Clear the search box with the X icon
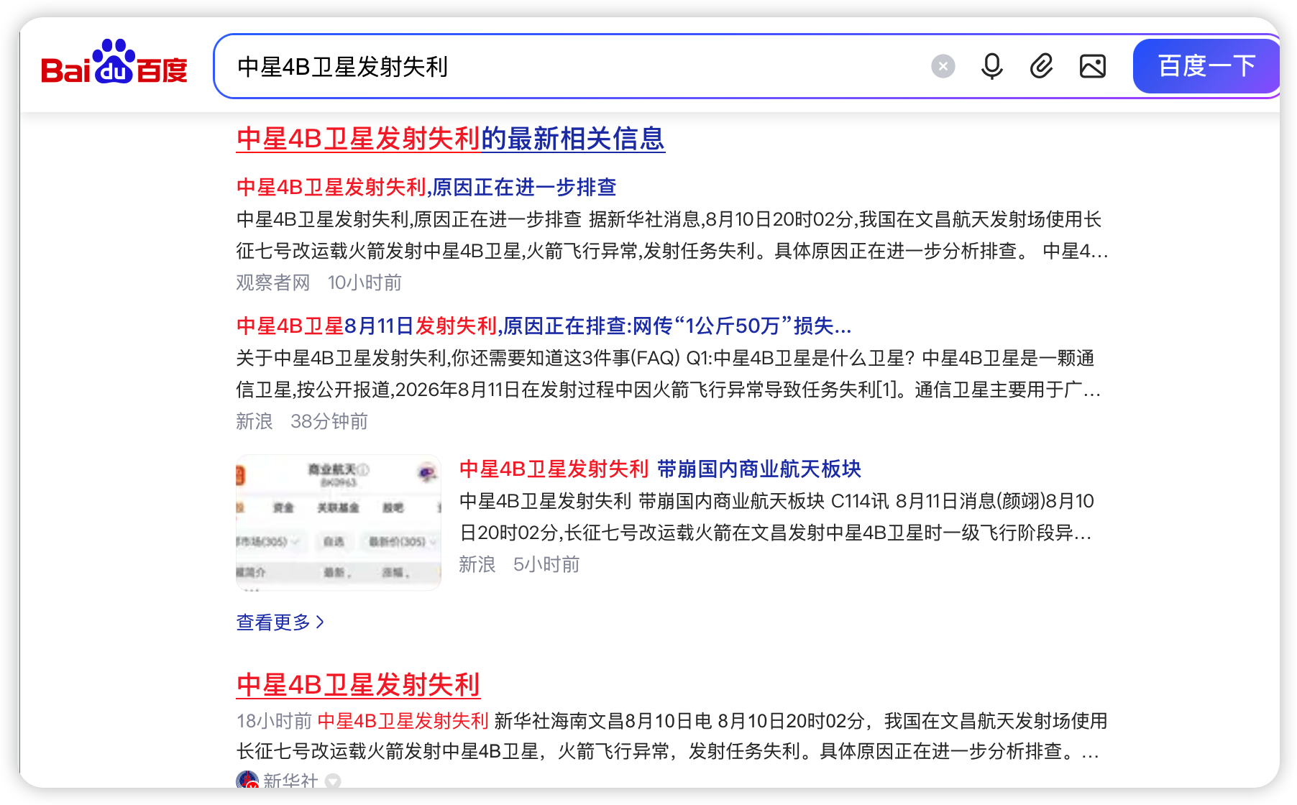 coord(943,67)
